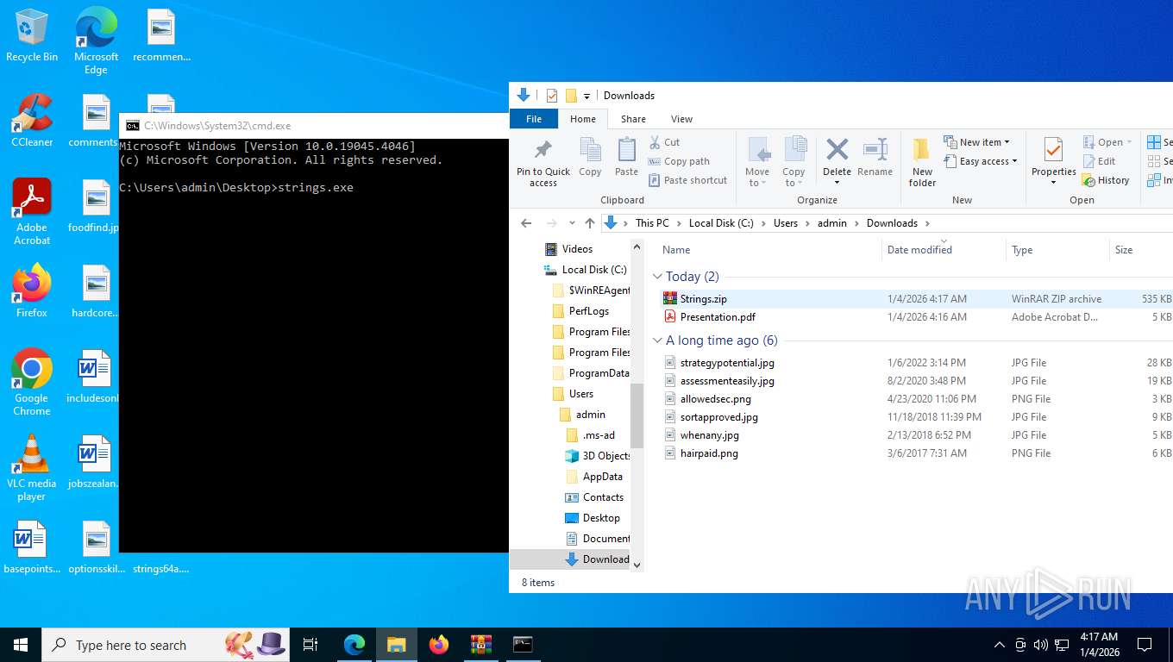Click WinRAR icon in taskbar

[x=480, y=644]
